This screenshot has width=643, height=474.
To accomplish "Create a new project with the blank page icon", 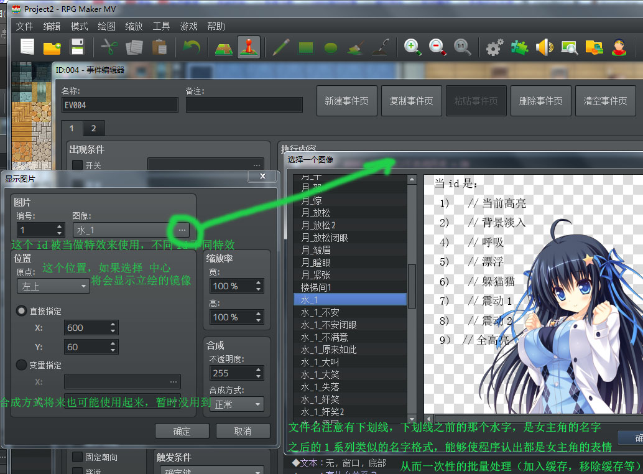I will 27,47.
